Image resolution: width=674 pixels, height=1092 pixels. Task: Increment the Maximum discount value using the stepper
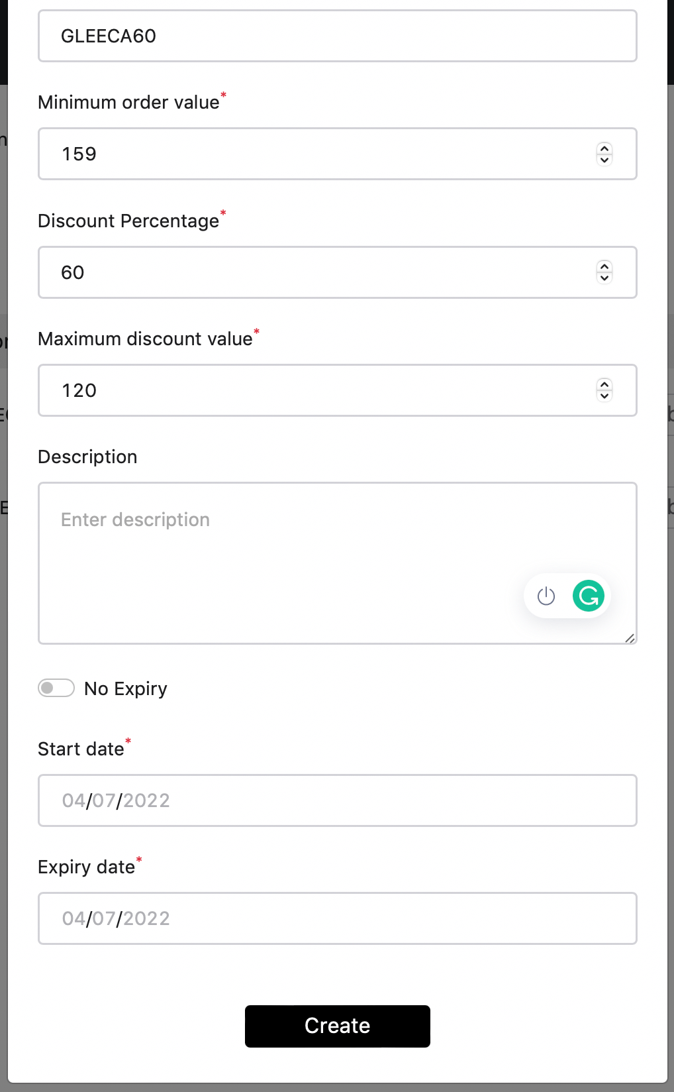point(604,386)
